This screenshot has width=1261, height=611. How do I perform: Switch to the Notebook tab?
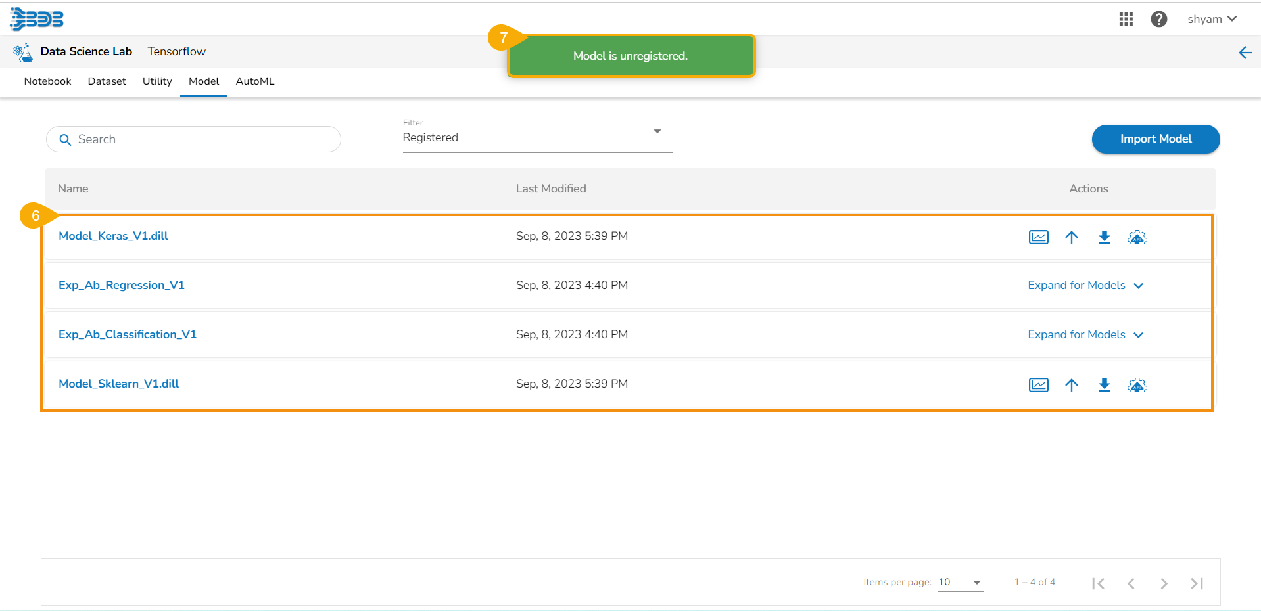[47, 81]
